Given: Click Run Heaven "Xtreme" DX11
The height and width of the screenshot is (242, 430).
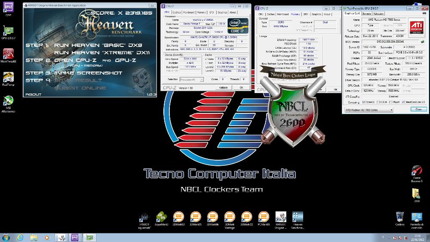Looking at the screenshot, I should (x=102, y=53).
